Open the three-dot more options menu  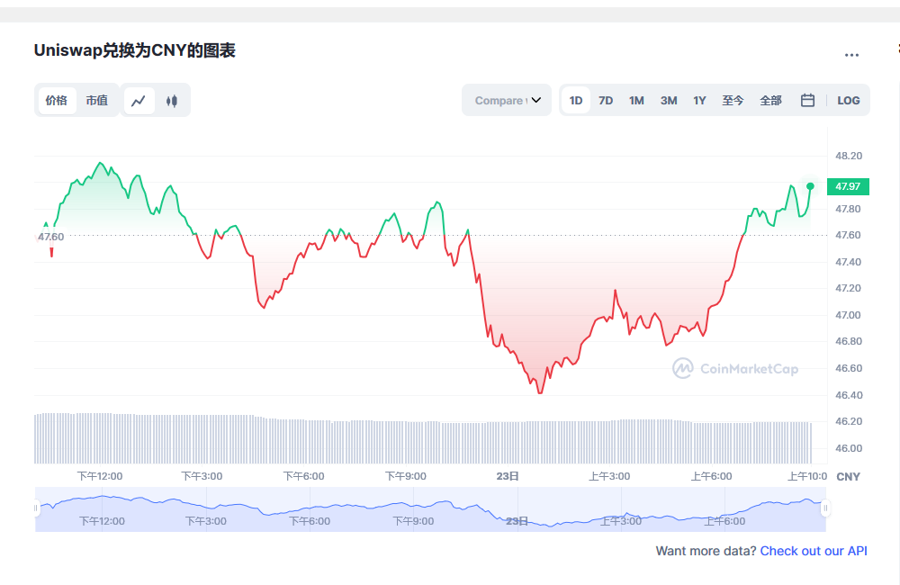point(851,55)
